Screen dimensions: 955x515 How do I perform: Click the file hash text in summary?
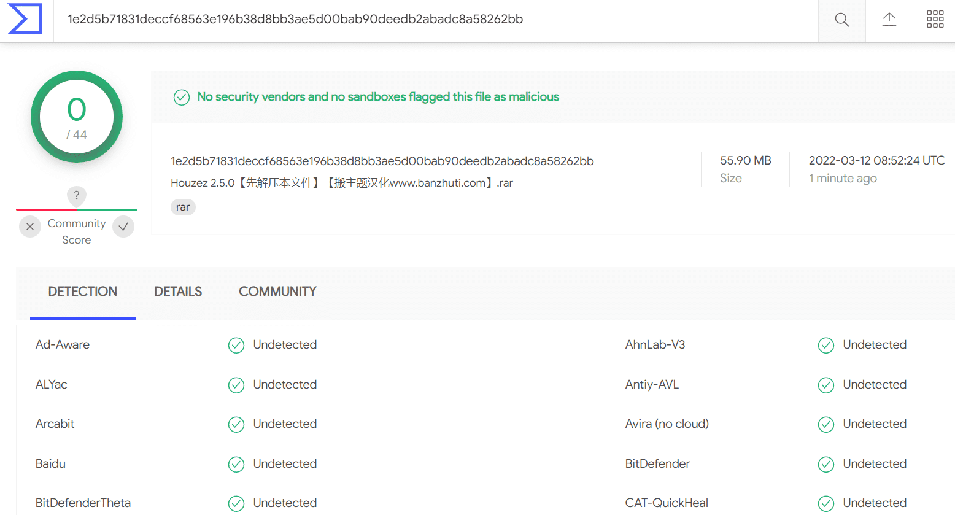click(382, 161)
